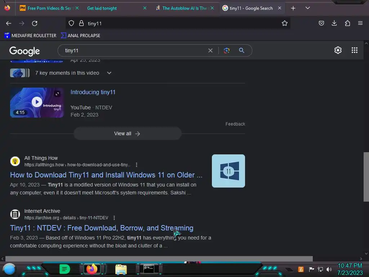Open How to Download Tiny11 result link

click(x=106, y=175)
